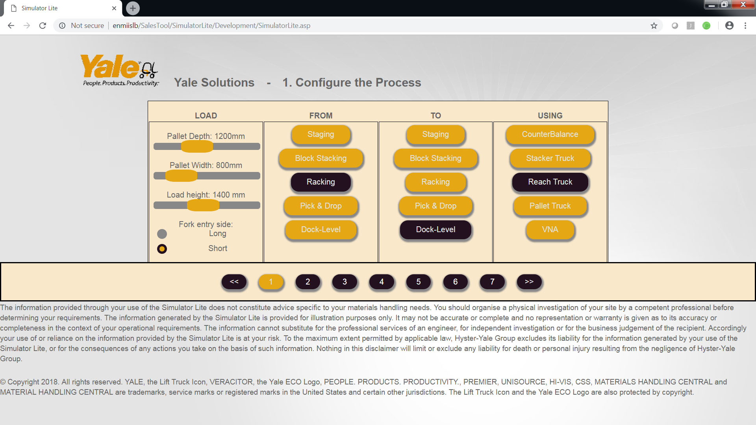Adjust the Pallet Width slider handle
The height and width of the screenshot is (425, 756).
click(x=181, y=176)
